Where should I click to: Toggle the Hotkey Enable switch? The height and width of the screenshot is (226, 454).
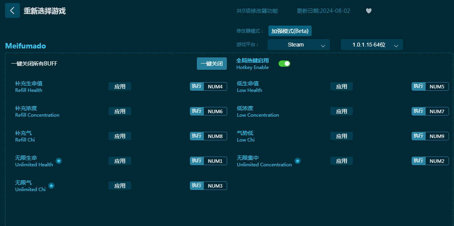[284, 64]
